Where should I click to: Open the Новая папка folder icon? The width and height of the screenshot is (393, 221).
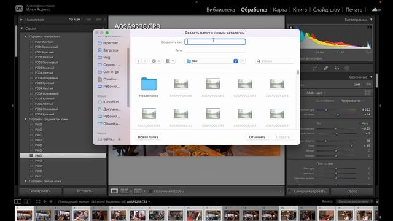149,84
